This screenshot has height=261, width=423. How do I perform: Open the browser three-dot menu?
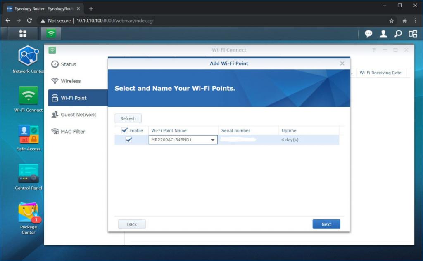pyautogui.click(x=416, y=21)
